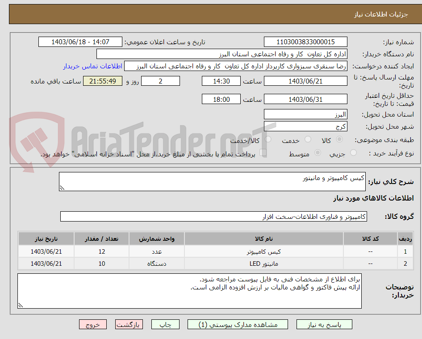Open 'اطلاعات تماس خریدار' link
Viewport: 422px width, 339px height.
tap(92, 66)
